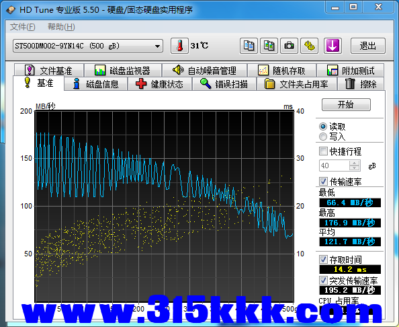Click the 退出 button
This screenshot has height=327, width=399.
pyautogui.click(x=367, y=46)
